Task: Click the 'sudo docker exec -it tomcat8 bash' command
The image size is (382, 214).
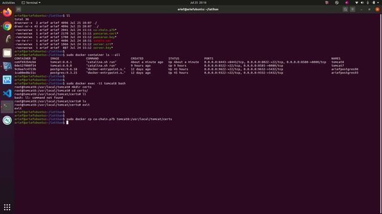Action: click(x=96, y=83)
